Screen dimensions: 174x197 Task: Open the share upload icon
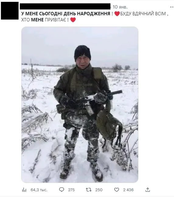(x=148, y=190)
